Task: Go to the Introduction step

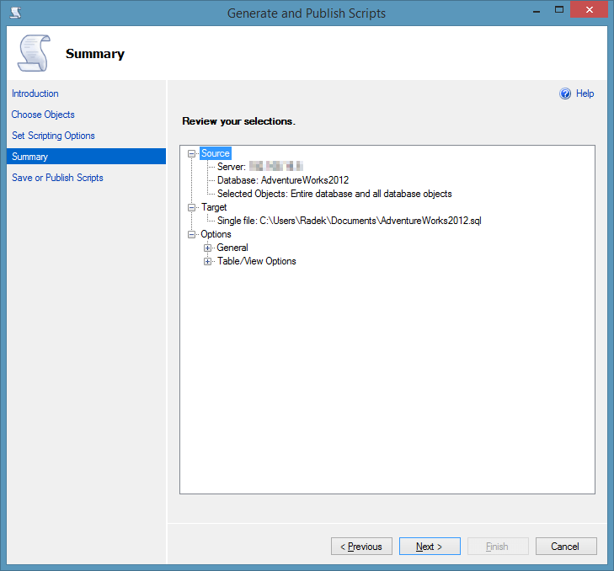Action: (x=35, y=93)
